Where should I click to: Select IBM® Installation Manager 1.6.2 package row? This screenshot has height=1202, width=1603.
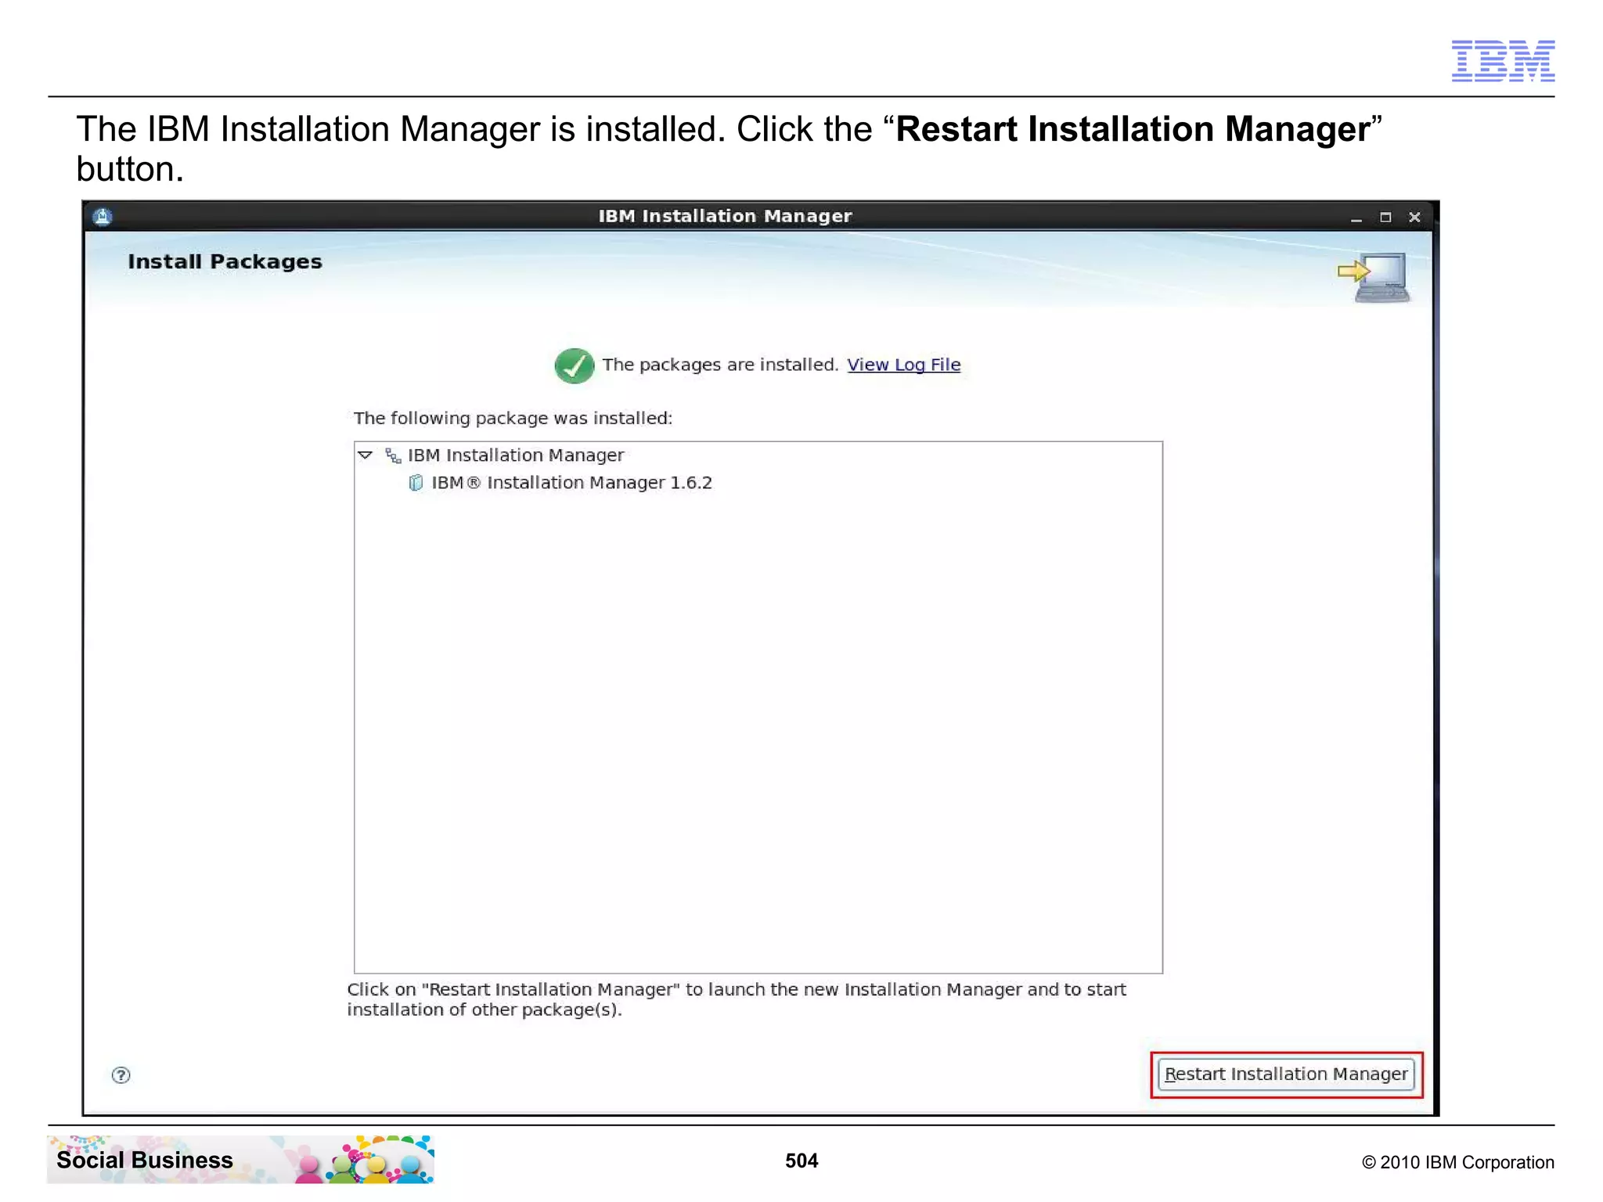(758, 483)
